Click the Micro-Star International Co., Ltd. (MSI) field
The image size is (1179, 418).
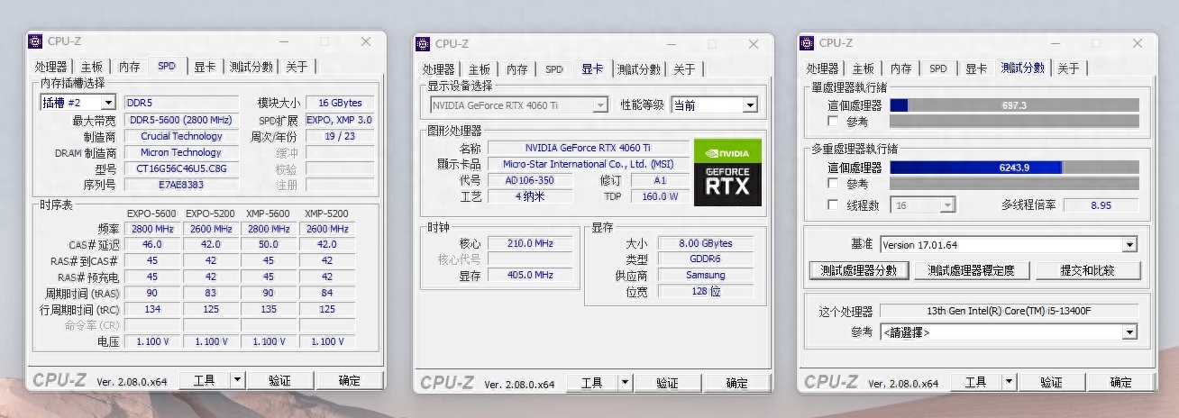coord(587,164)
